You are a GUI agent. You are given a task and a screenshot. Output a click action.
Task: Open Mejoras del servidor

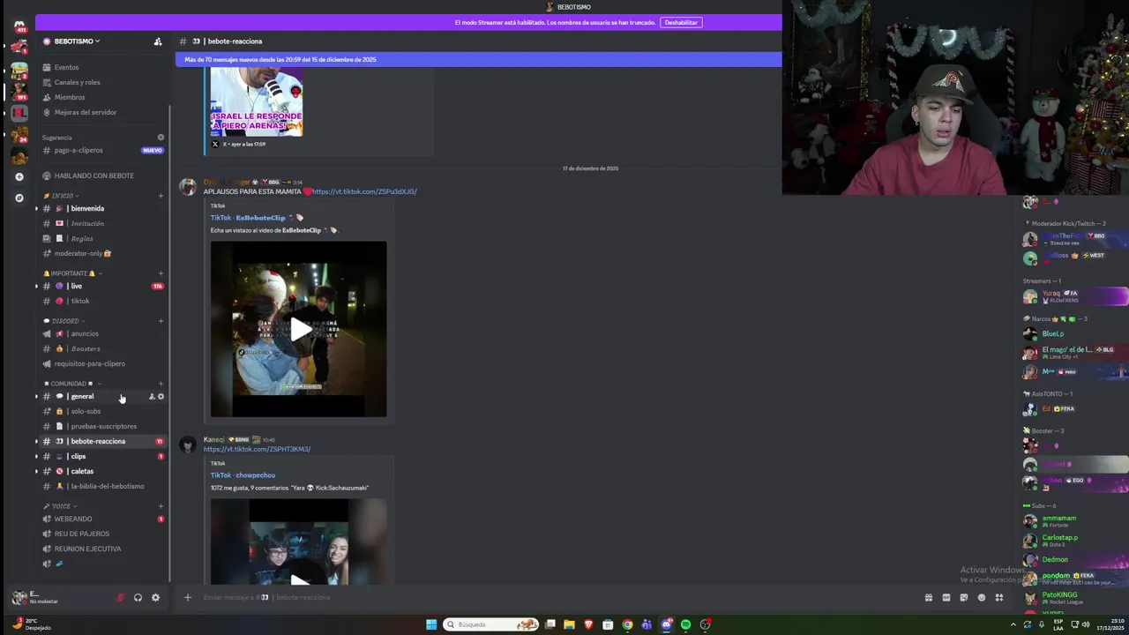click(x=85, y=112)
